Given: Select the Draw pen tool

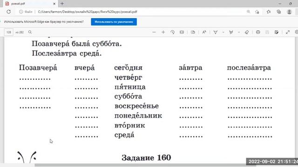Looking at the screenshot, I should click(x=215, y=32).
